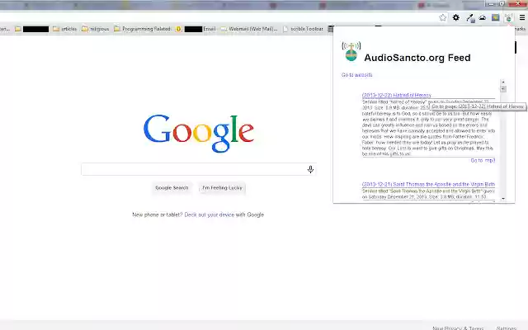Click the Google Search button

172,188
